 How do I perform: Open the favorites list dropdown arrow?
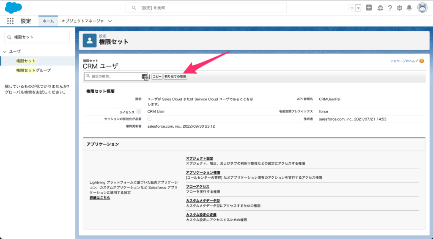click(359, 8)
